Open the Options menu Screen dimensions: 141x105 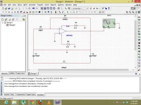pos(61,5)
